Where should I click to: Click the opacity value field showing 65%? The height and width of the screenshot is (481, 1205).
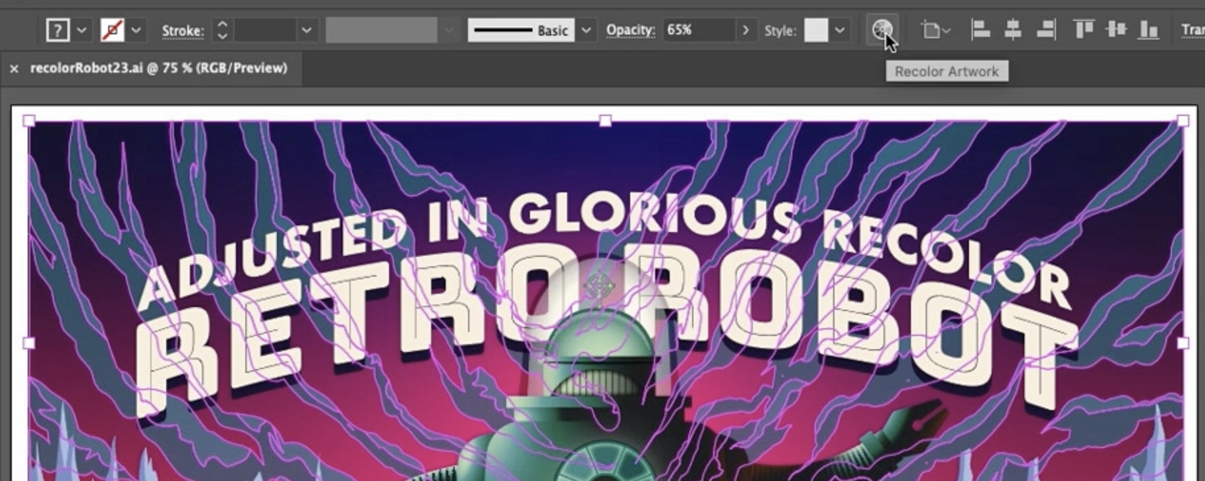pos(699,30)
